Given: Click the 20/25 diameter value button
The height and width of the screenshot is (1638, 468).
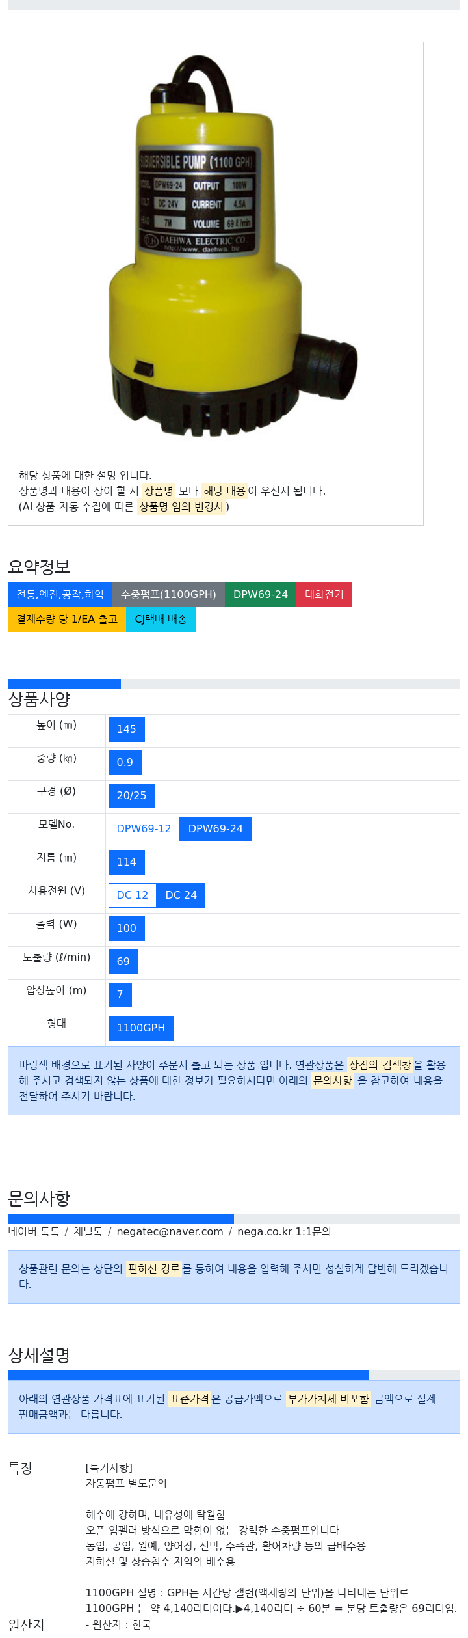Looking at the screenshot, I should click(x=131, y=796).
